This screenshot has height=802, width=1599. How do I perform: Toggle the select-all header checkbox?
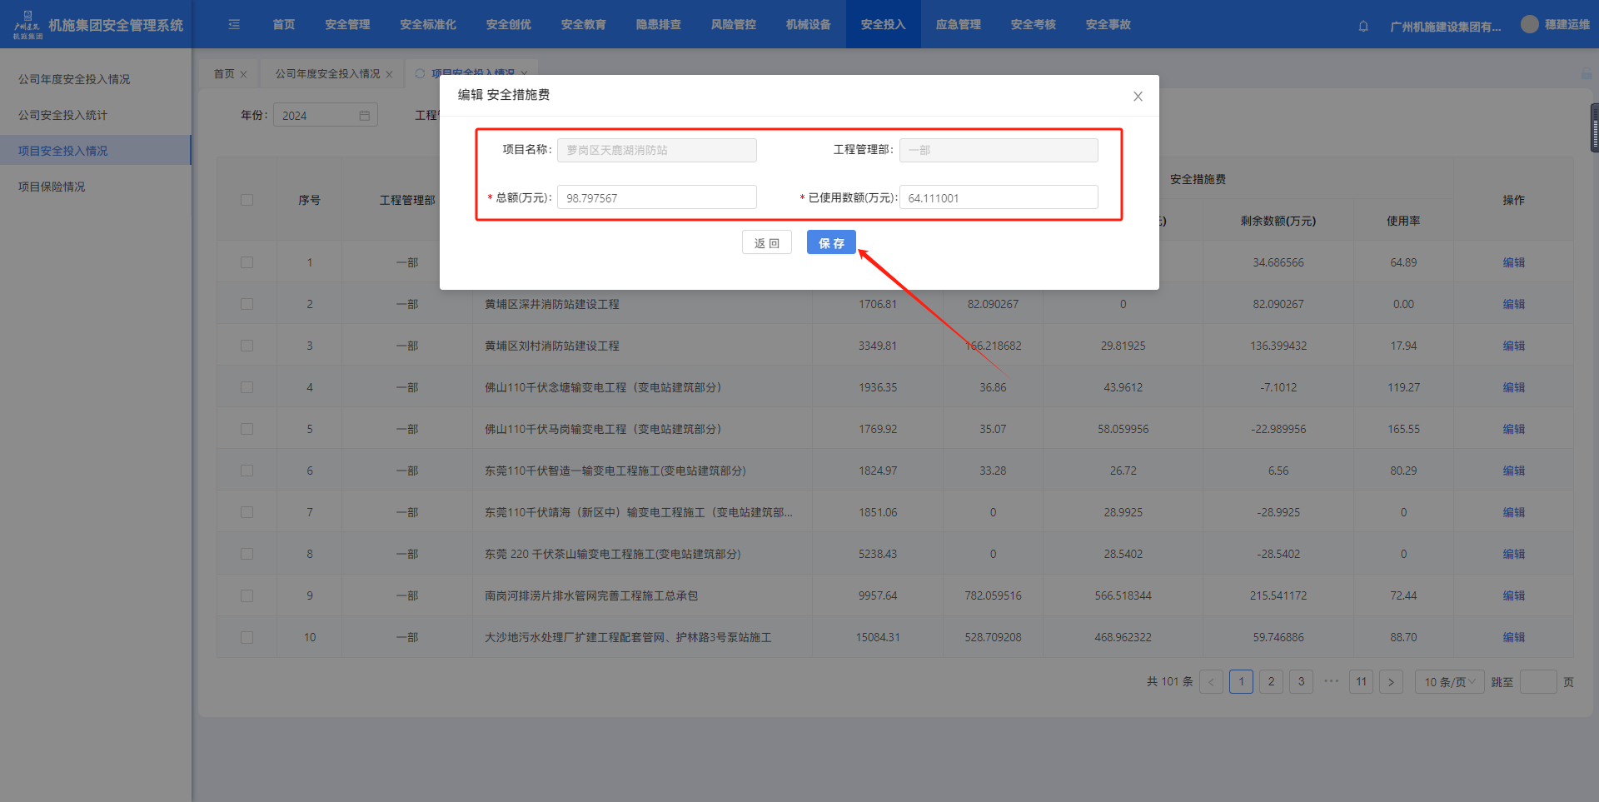point(247,200)
